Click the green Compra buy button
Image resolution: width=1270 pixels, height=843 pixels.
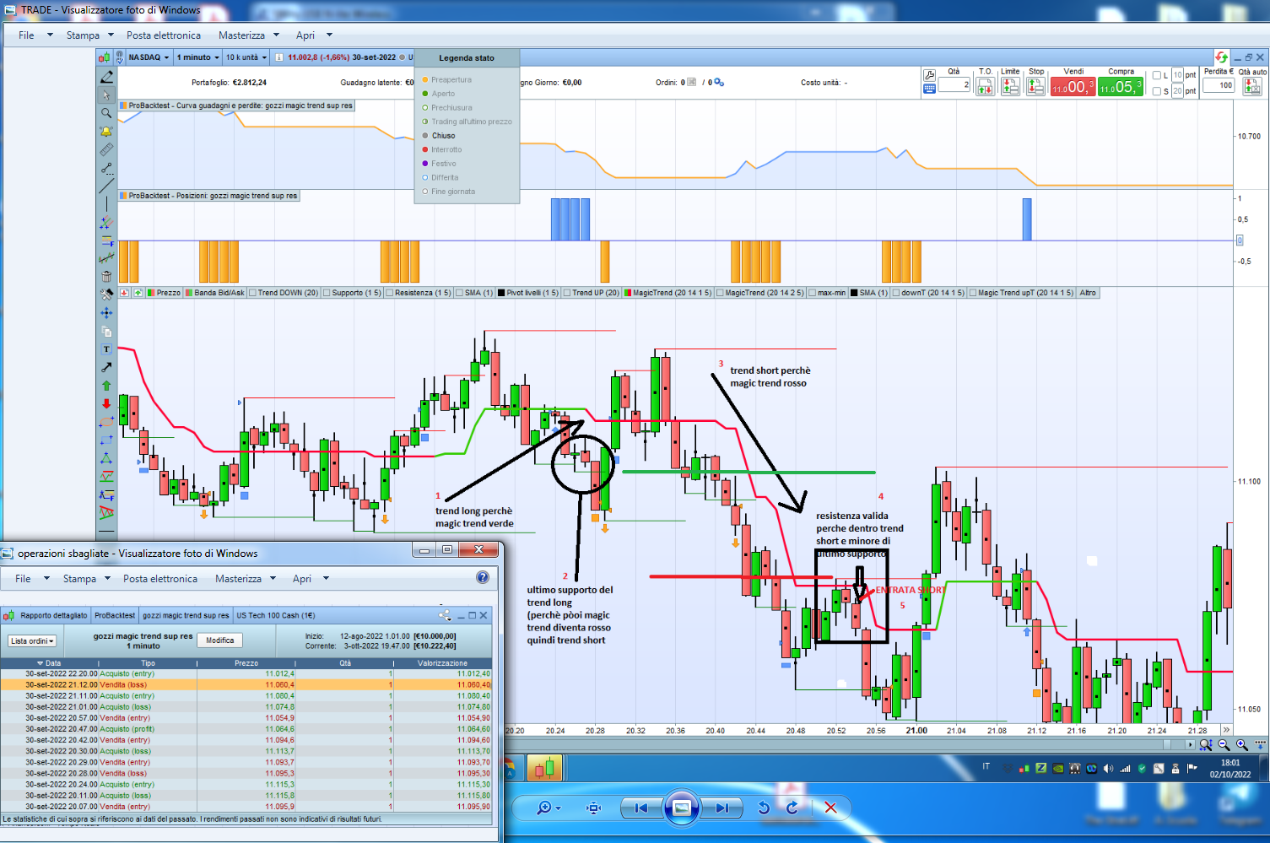coord(1120,86)
